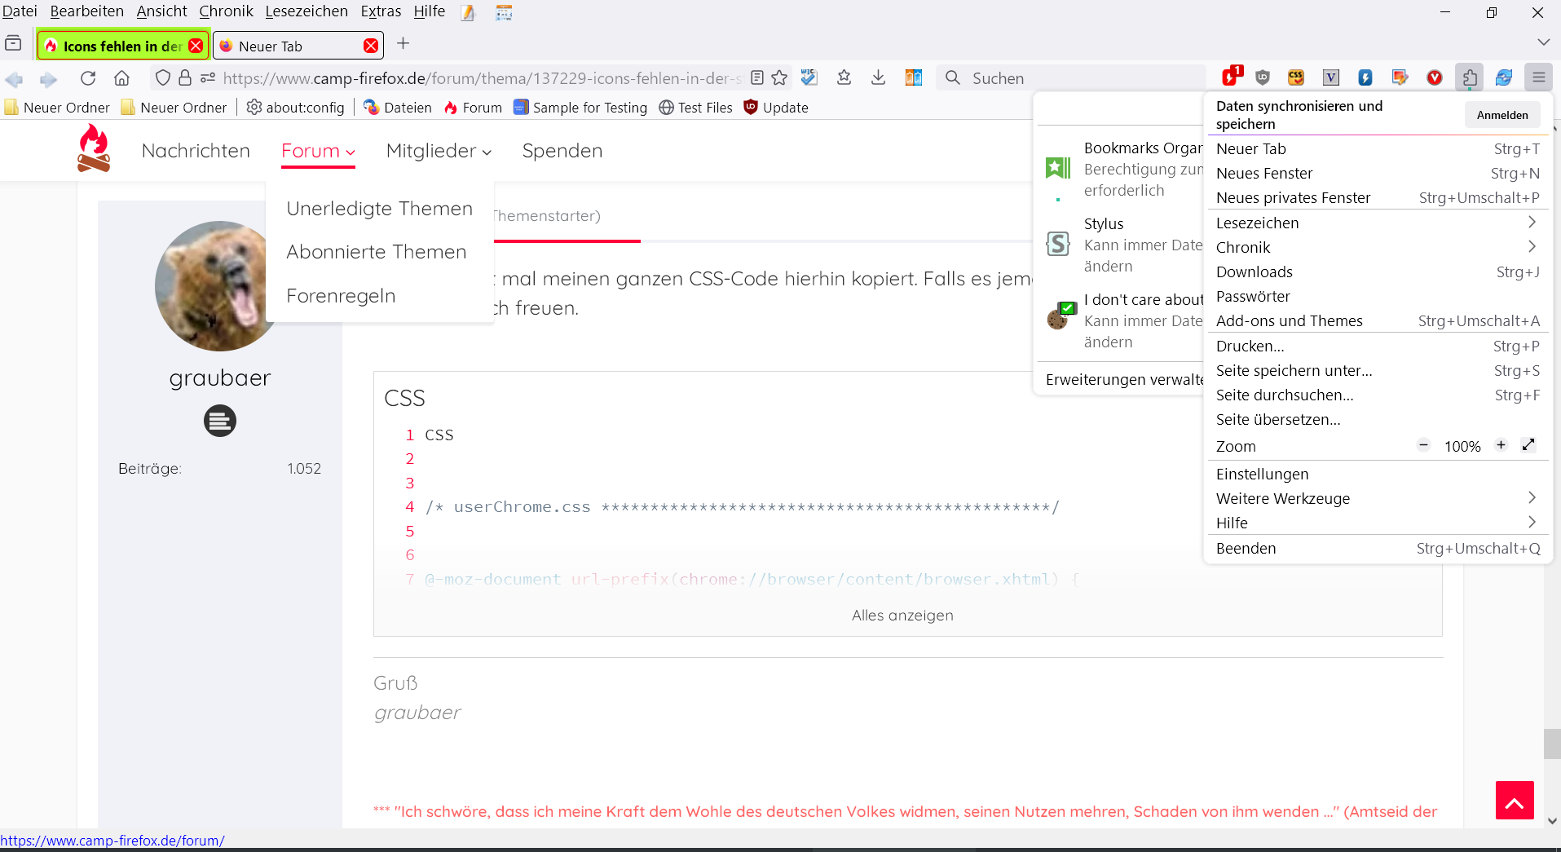Click the blue lightning extension icon

1365,77
